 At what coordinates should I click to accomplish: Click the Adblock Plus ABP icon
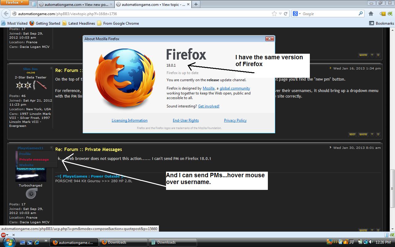[x=3, y=235]
